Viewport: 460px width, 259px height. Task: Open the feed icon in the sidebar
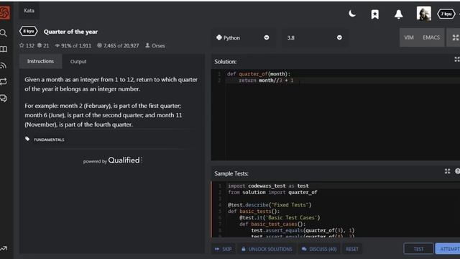pos(4,65)
